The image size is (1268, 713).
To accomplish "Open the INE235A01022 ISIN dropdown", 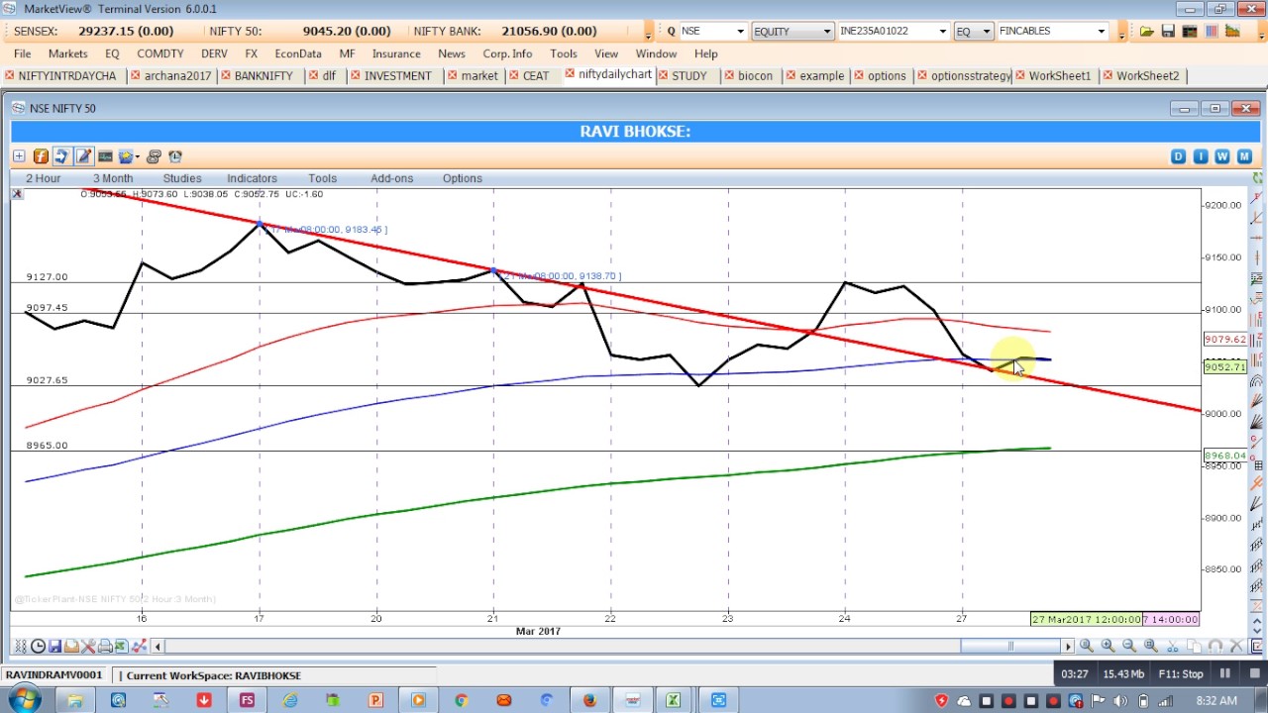I will (942, 31).
